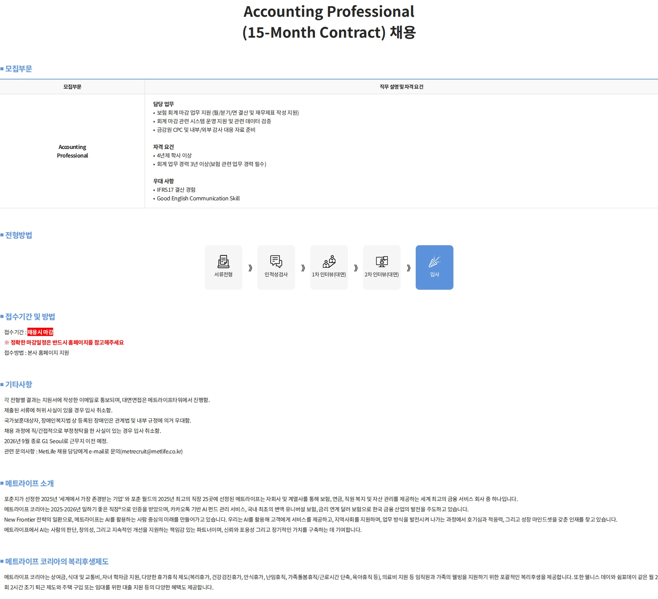
Task: Click the Good English Communication Skill bullet
Action: pos(196,198)
